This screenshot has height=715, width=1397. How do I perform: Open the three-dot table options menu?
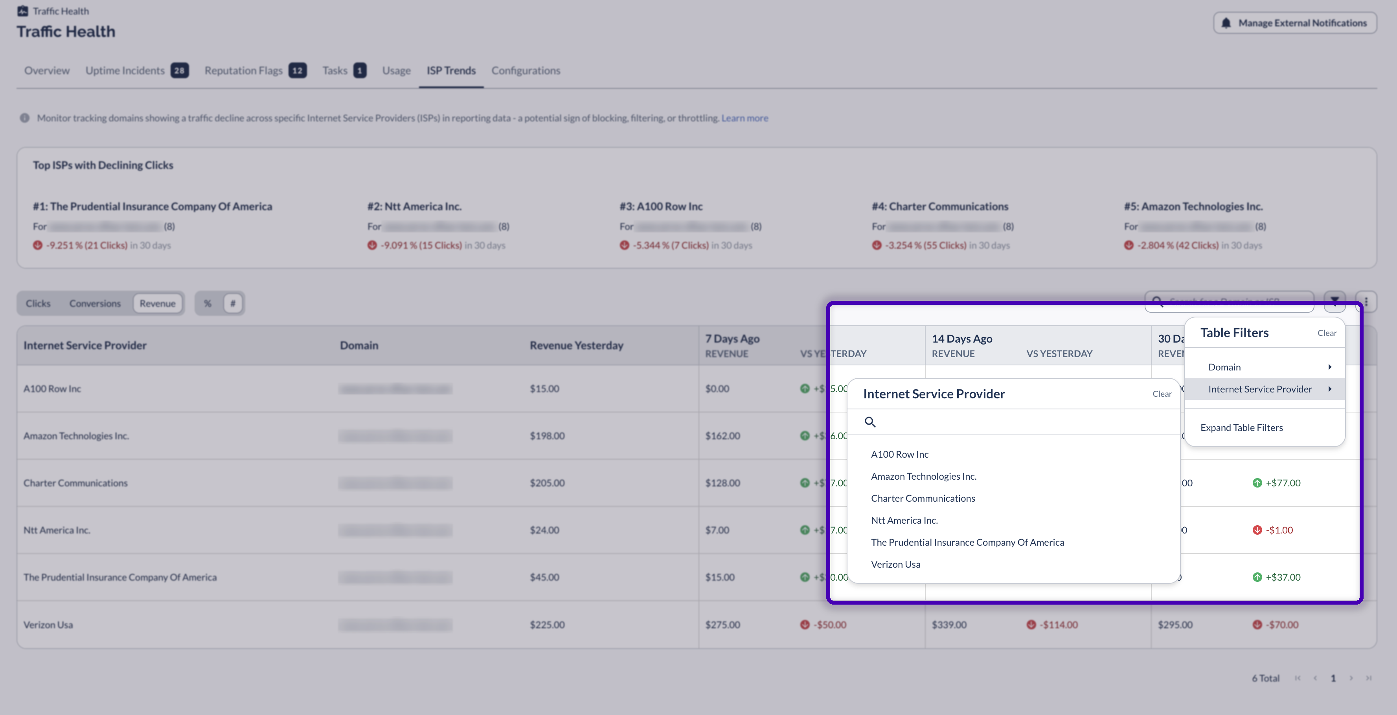[1366, 301]
